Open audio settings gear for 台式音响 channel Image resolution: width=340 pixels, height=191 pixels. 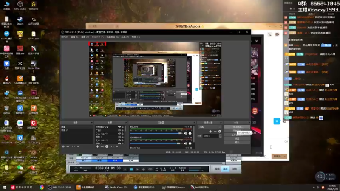click(190, 133)
